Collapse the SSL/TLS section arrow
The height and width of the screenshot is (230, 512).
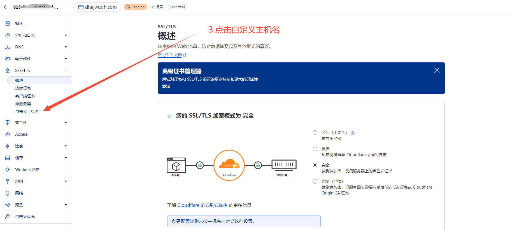click(66, 71)
